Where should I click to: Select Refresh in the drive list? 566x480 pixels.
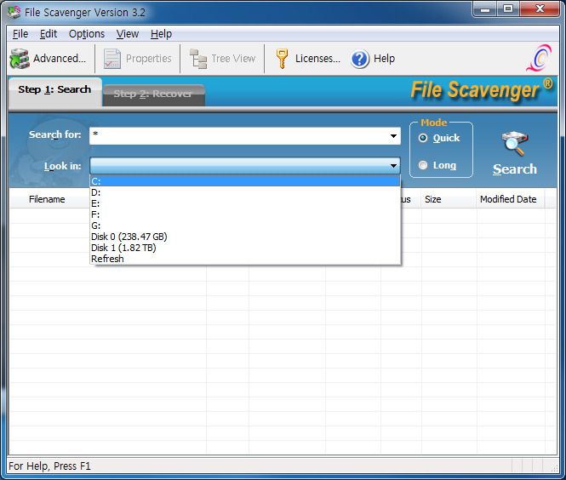coord(245,259)
